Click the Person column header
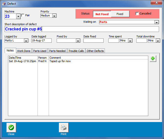The height and width of the screenshot is (139, 164). (43, 58)
